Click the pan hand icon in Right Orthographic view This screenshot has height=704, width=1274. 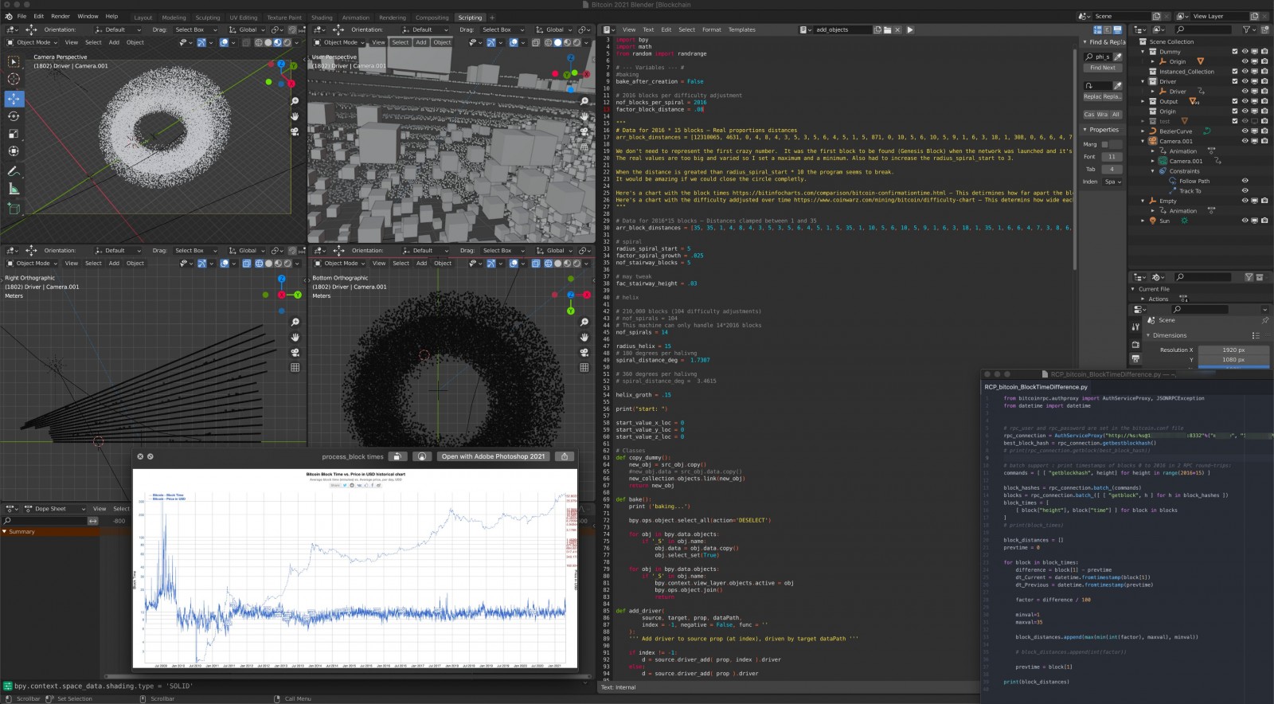tap(295, 337)
